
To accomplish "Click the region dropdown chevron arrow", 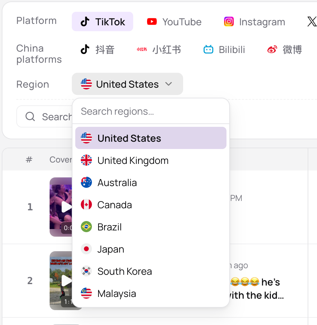I will 169,84.
